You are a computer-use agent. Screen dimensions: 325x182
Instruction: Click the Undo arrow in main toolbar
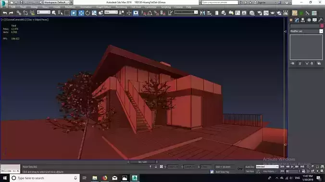(4, 13)
